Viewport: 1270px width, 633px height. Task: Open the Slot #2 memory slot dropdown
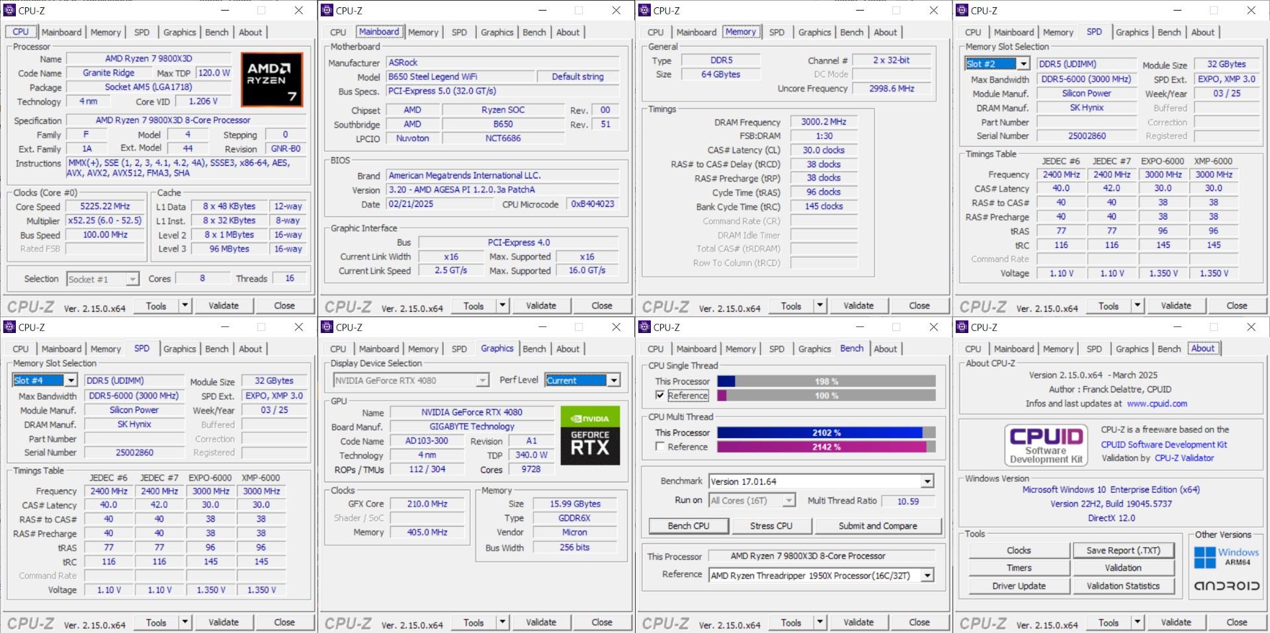1025,63
